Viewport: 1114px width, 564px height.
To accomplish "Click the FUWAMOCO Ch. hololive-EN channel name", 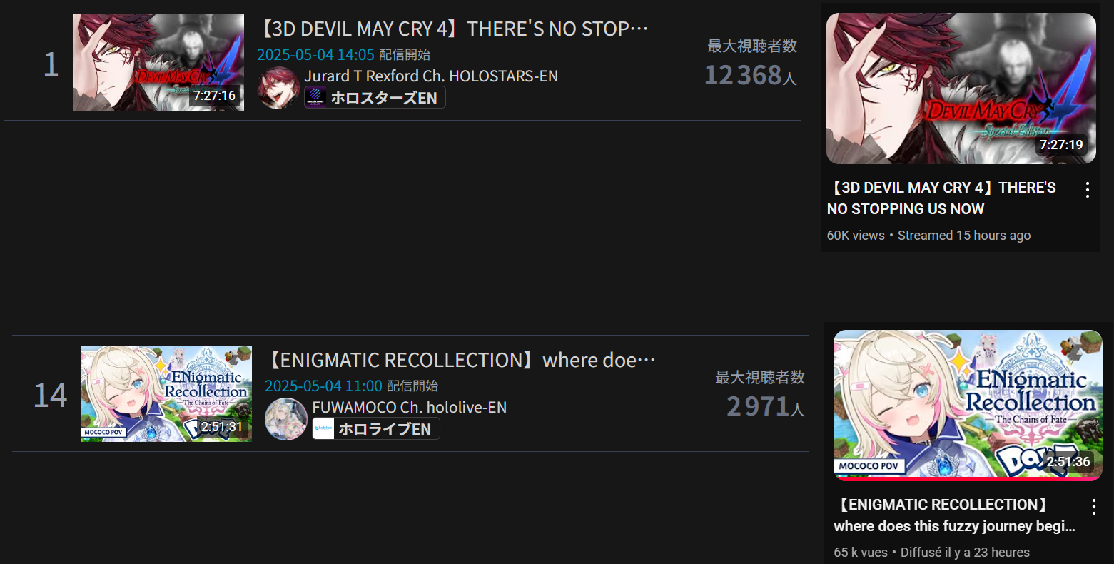I will (x=410, y=407).
